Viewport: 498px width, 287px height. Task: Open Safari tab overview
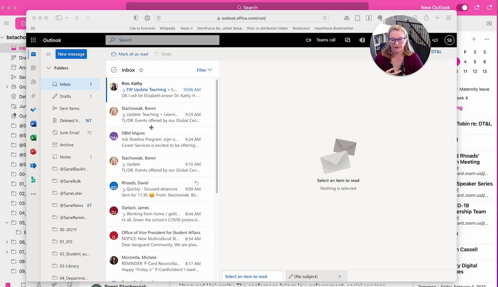(x=449, y=18)
